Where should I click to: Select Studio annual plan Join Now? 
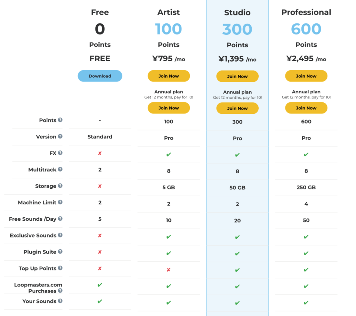pyautogui.click(x=237, y=109)
